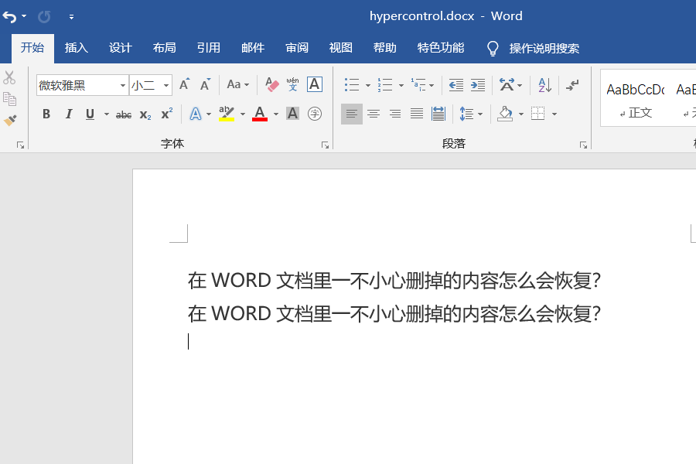Toggle subscript formatting
This screenshot has width=696, height=464.
coord(145,114)
